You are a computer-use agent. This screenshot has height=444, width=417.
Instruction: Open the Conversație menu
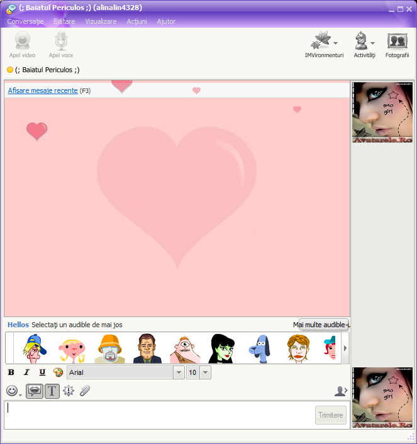[26, 21]
